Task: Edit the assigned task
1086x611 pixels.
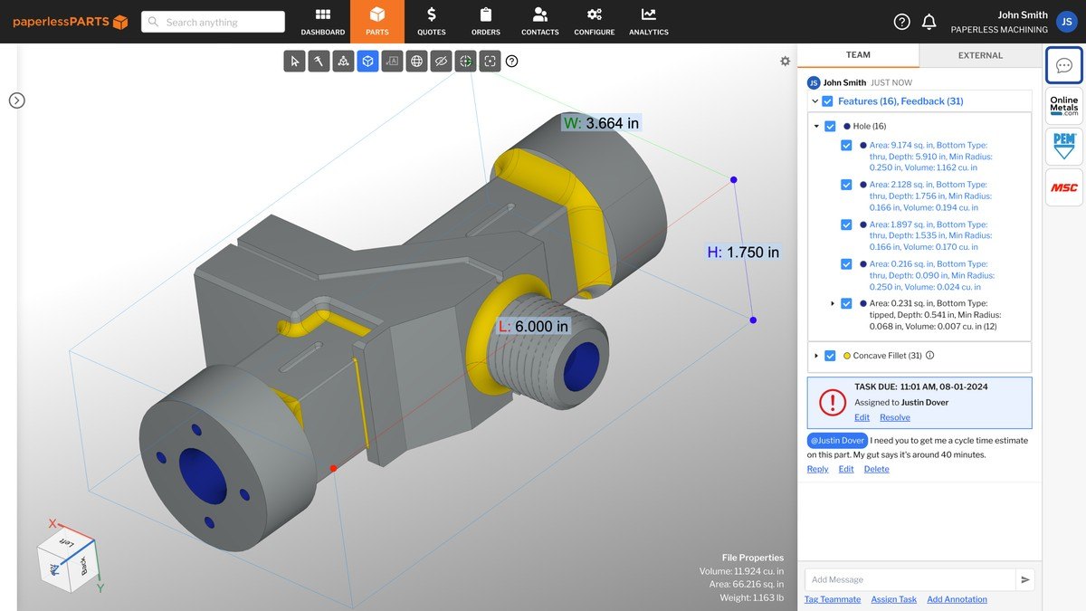Action: (862, 417)
